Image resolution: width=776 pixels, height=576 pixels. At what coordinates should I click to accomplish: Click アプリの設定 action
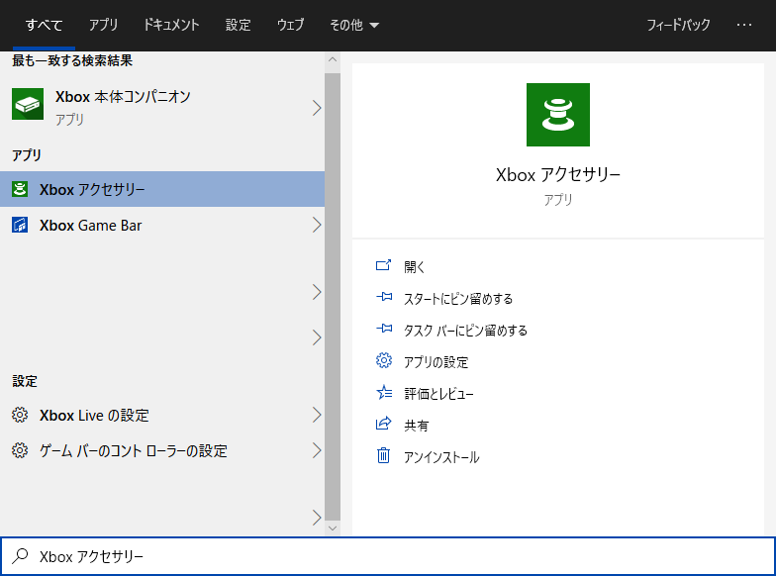pyautogui.click(x=436, y=362)
